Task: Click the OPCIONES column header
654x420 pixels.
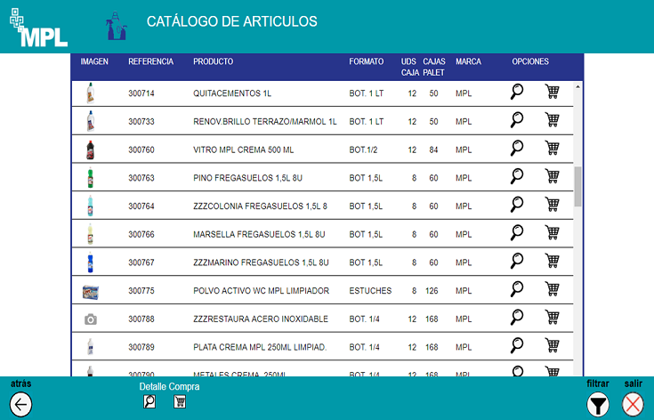Action: coord(530,61)
